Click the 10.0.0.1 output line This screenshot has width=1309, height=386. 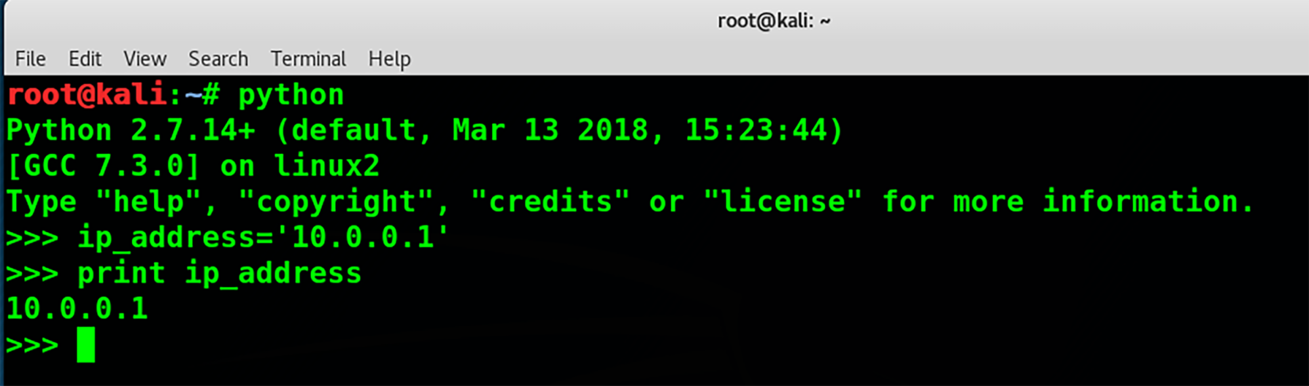(77, 309)
